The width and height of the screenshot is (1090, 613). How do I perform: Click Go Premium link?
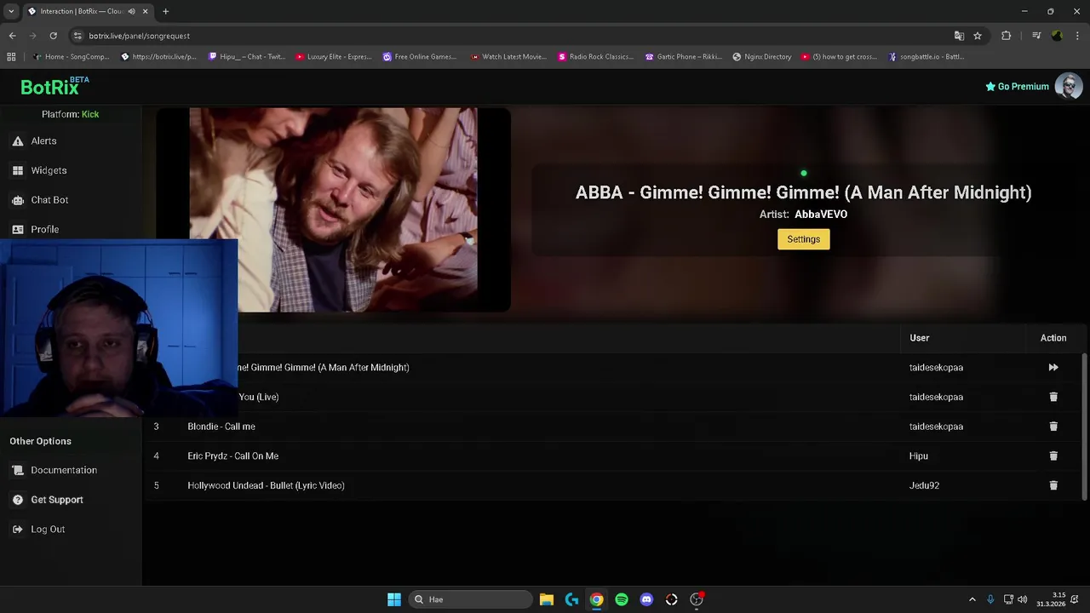pos(1017,86)
